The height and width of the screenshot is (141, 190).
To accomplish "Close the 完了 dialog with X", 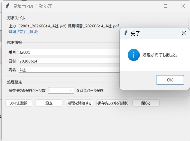I will pos(184,33).
